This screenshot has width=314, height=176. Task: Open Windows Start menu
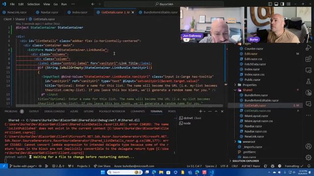tap(103, 172)
